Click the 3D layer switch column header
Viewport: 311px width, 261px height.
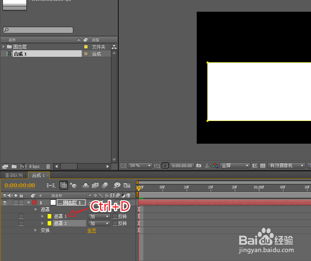pos(128,195)
